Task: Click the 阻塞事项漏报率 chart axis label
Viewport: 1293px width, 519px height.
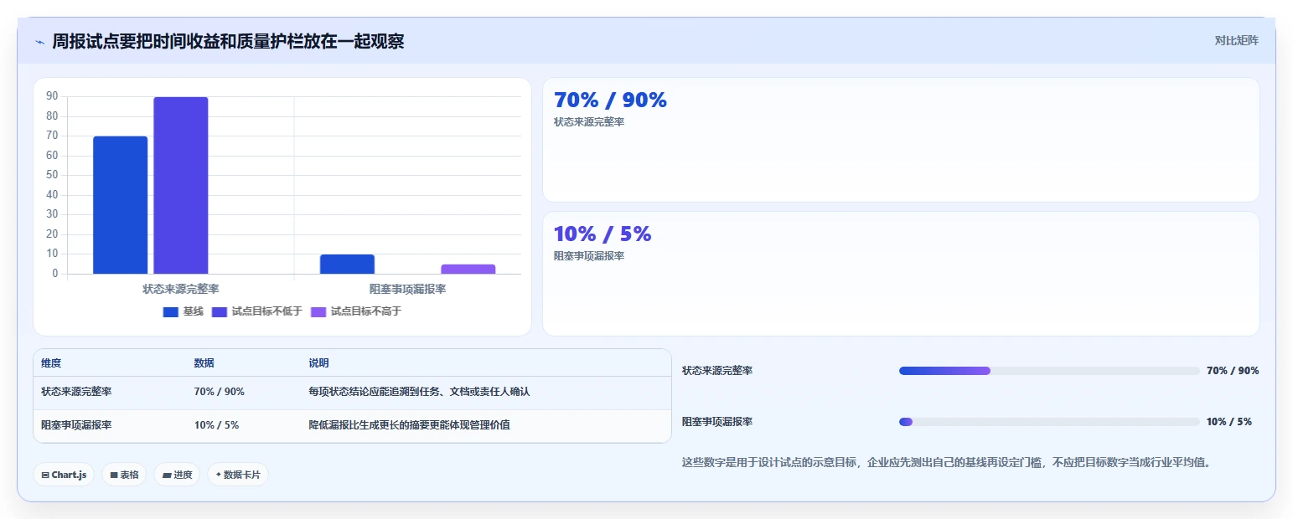Action: point(408,289)
